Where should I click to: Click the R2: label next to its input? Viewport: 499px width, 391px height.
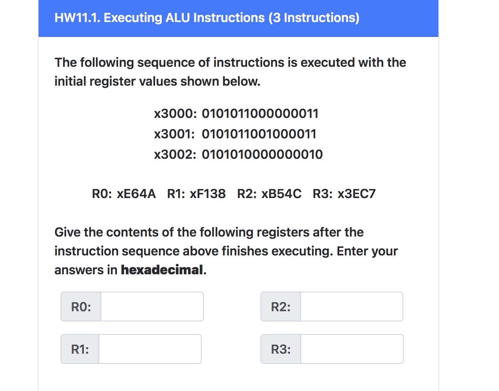click(280, 307)
